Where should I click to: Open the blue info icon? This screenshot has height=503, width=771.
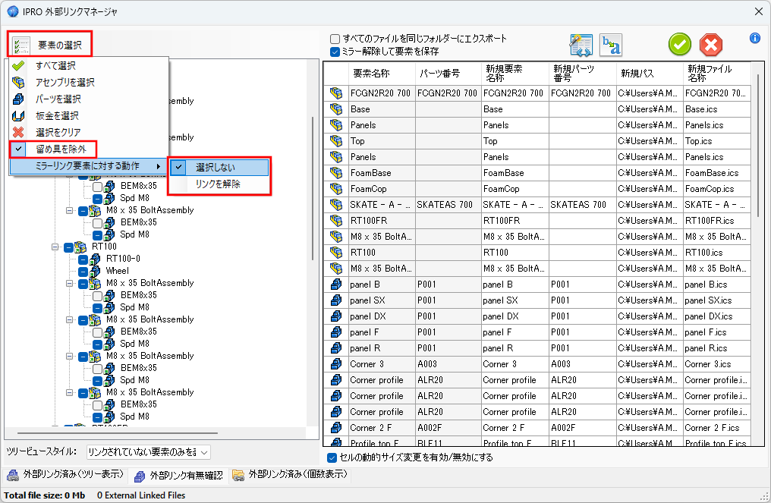pos(755,38)
